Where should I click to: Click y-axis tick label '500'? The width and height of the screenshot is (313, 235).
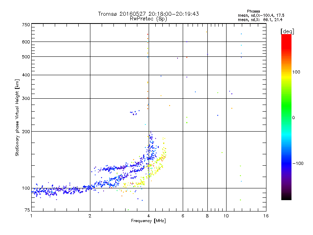26,57
